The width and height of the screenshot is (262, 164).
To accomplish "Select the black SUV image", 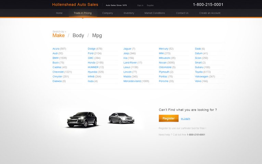I will pos(82,119).
